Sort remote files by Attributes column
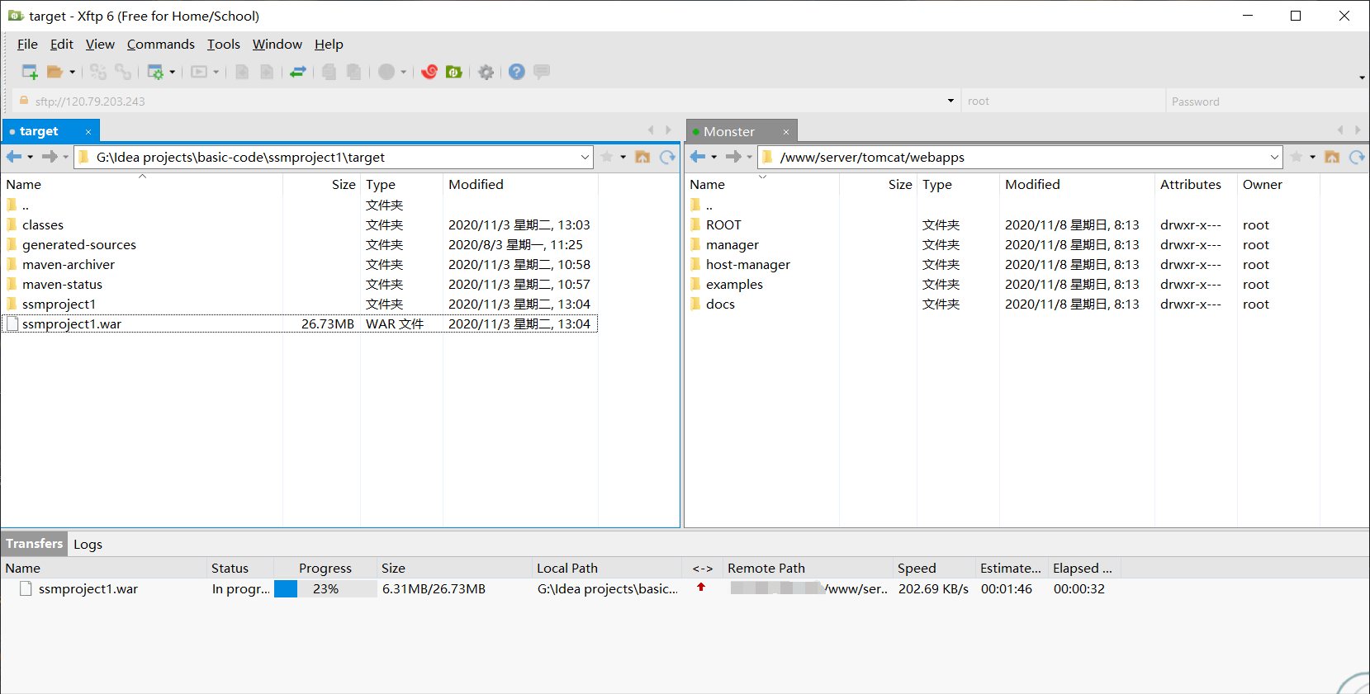 tap(1196, 185)
